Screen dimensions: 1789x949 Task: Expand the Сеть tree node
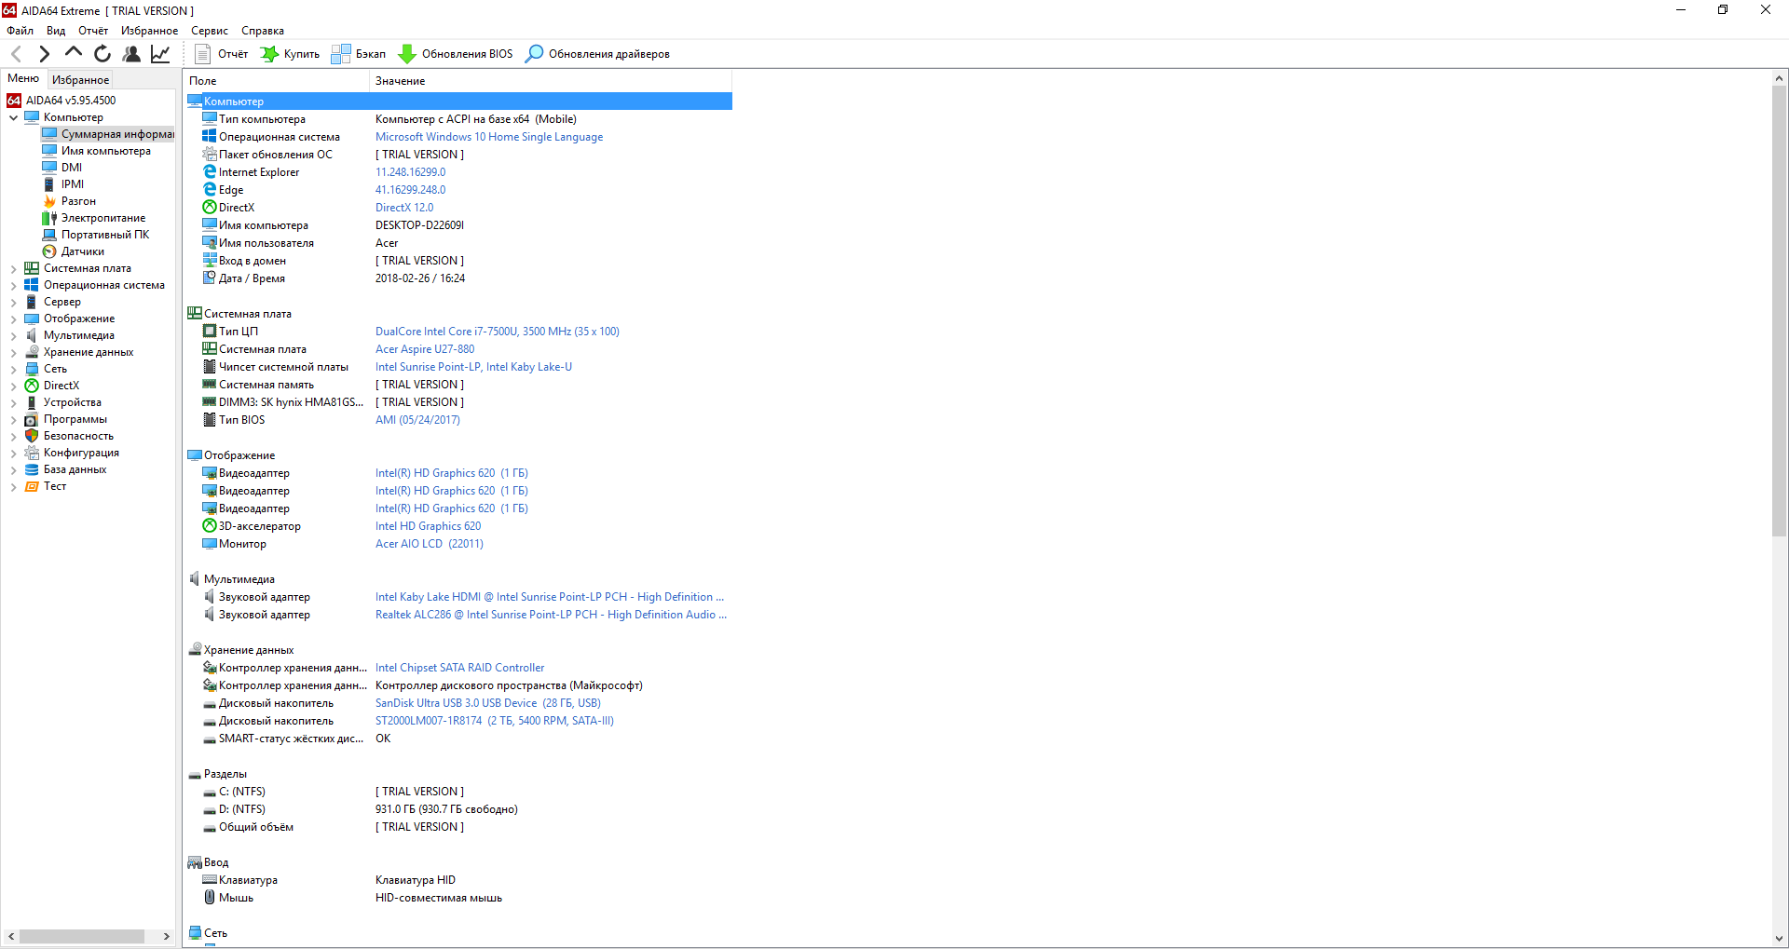pos(14,369)
